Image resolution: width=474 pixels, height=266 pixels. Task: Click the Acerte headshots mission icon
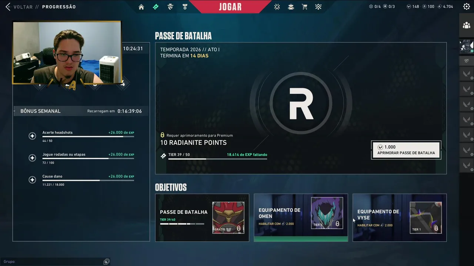tap(32, 136)
